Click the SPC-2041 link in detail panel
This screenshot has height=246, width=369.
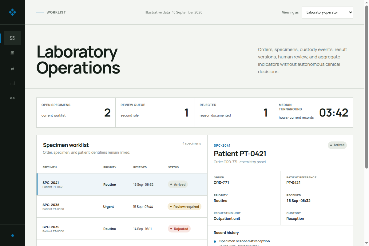(222, 145)
